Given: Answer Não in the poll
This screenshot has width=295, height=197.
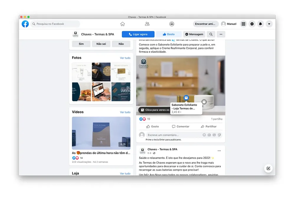Looking at the screenshot, I should 121,44.
